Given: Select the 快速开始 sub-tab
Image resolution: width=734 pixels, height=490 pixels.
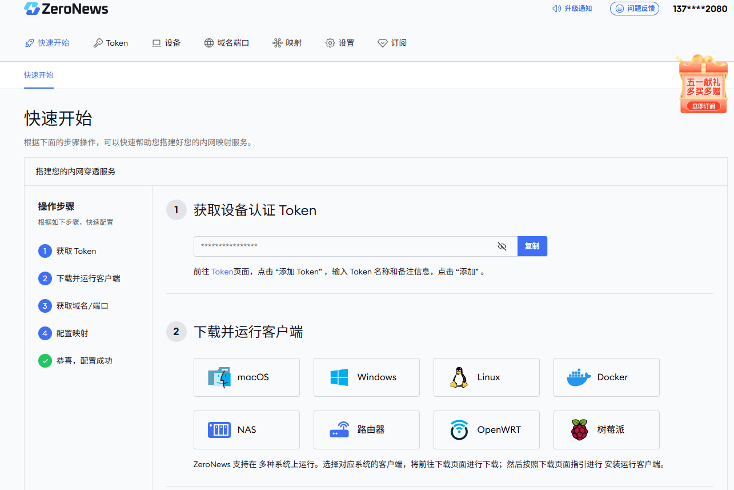Looking at the screenshot, I should click(39, 75).
